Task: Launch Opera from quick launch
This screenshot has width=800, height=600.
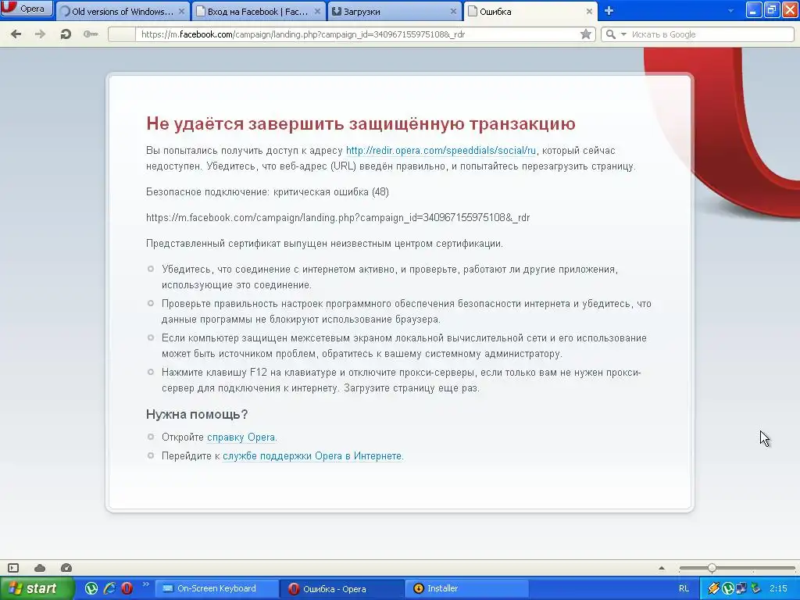Action: point(127,588)
